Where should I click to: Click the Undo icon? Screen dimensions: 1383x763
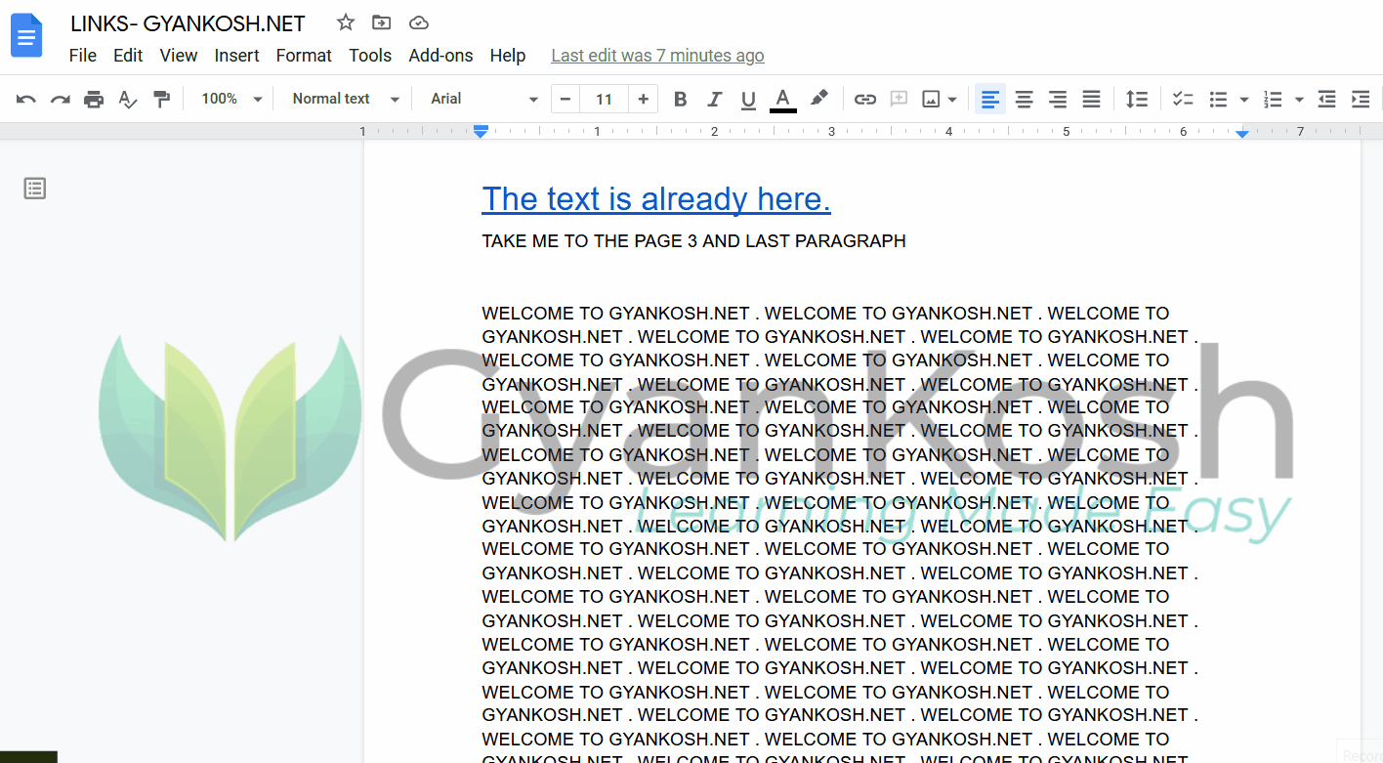pyautogui.click(x=24, y=99)
